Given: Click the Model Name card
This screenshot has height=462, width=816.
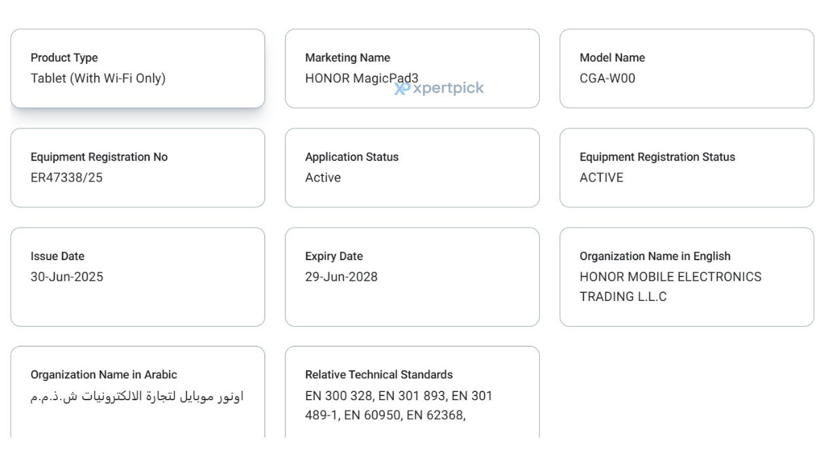Looking at the screenshot, I should click(687, 69).
